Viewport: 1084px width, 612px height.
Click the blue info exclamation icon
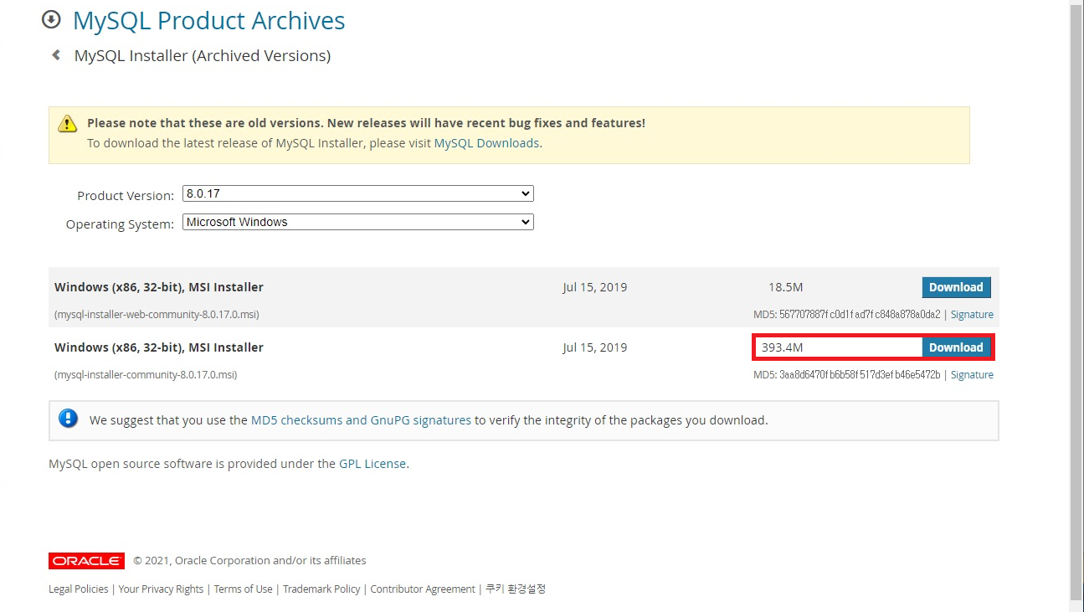[69, 419]
